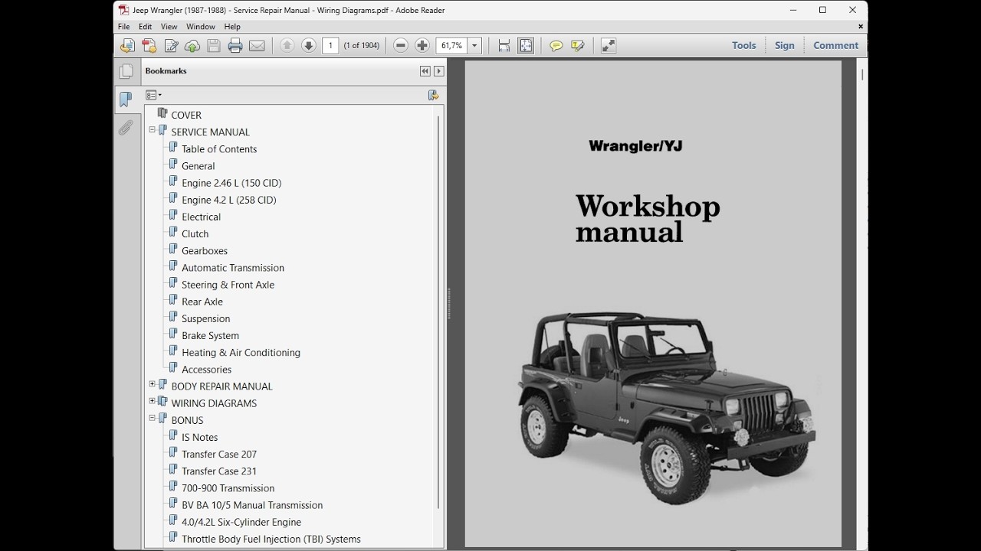Select the Accessories bookmark
The height and width of the screenshot is (551, 981).
pyautogui.click(x=206, y=370)
